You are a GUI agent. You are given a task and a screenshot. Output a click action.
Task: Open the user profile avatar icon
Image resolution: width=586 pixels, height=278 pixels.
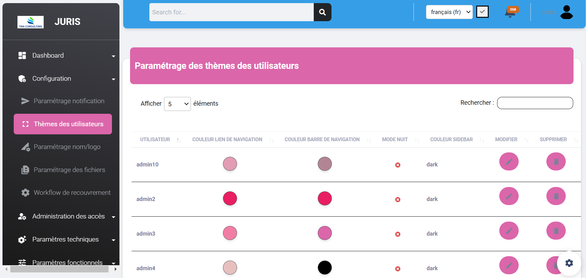[566, 12]
